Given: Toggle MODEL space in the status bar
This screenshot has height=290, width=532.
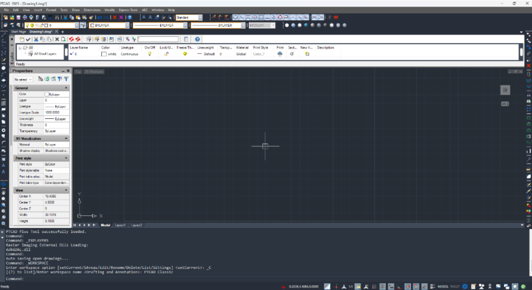Looking at the screenshot, I should pos(443,286).
